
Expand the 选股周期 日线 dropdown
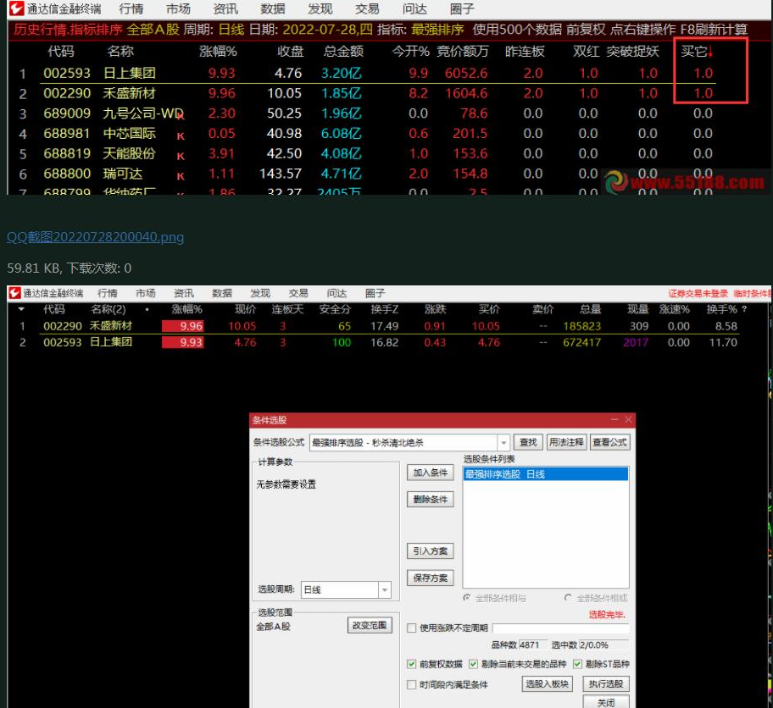tap(385, 589)
